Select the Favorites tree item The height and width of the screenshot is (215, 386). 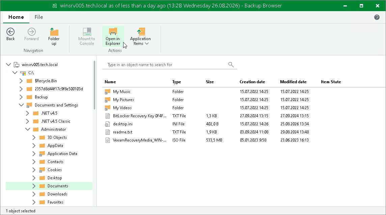pyautogui.click(x=55, y=202)
